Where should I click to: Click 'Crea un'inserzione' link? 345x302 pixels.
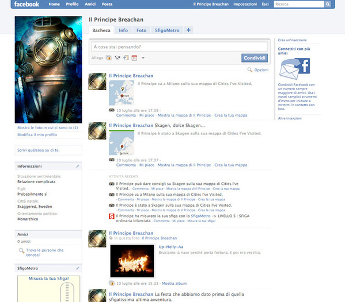[x=292, y=40]
